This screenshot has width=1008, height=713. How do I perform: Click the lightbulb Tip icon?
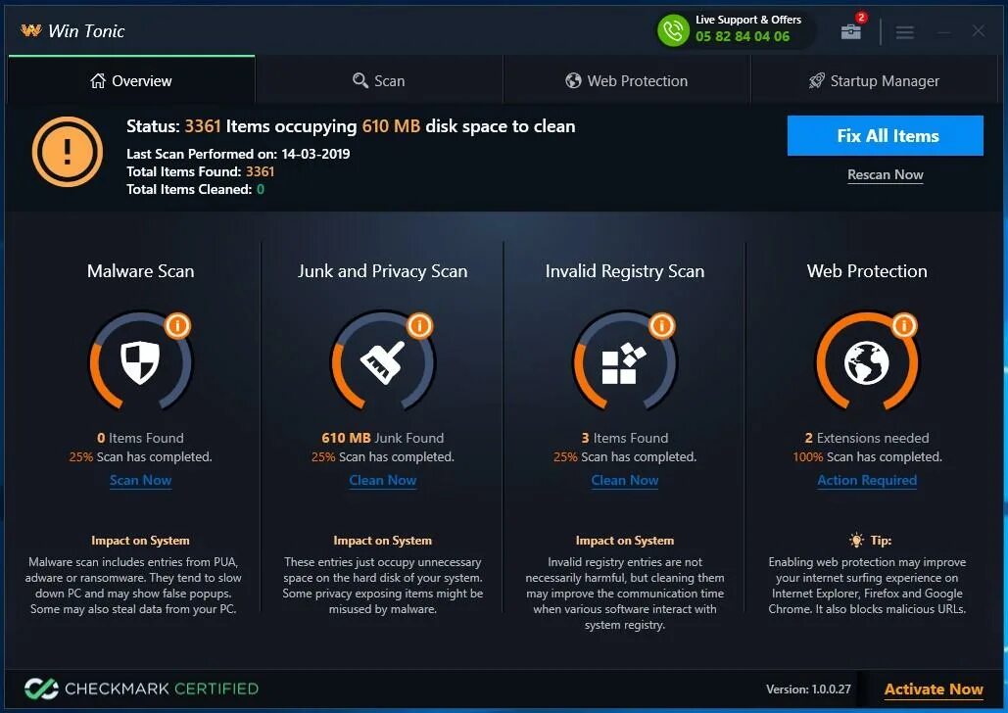(x=856, y=540)
